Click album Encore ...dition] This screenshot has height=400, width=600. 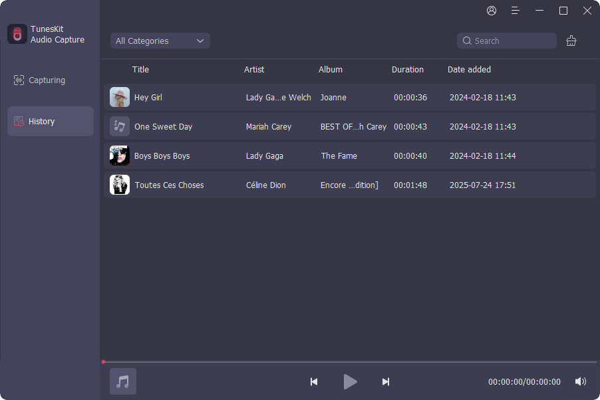pyautogui.click(x=349, y=185)
